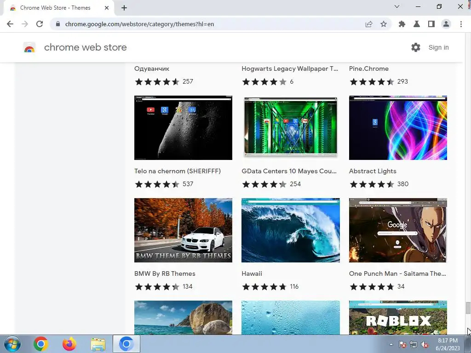Open the tab search chevron
471x353 pixels.
click(397, 6)
